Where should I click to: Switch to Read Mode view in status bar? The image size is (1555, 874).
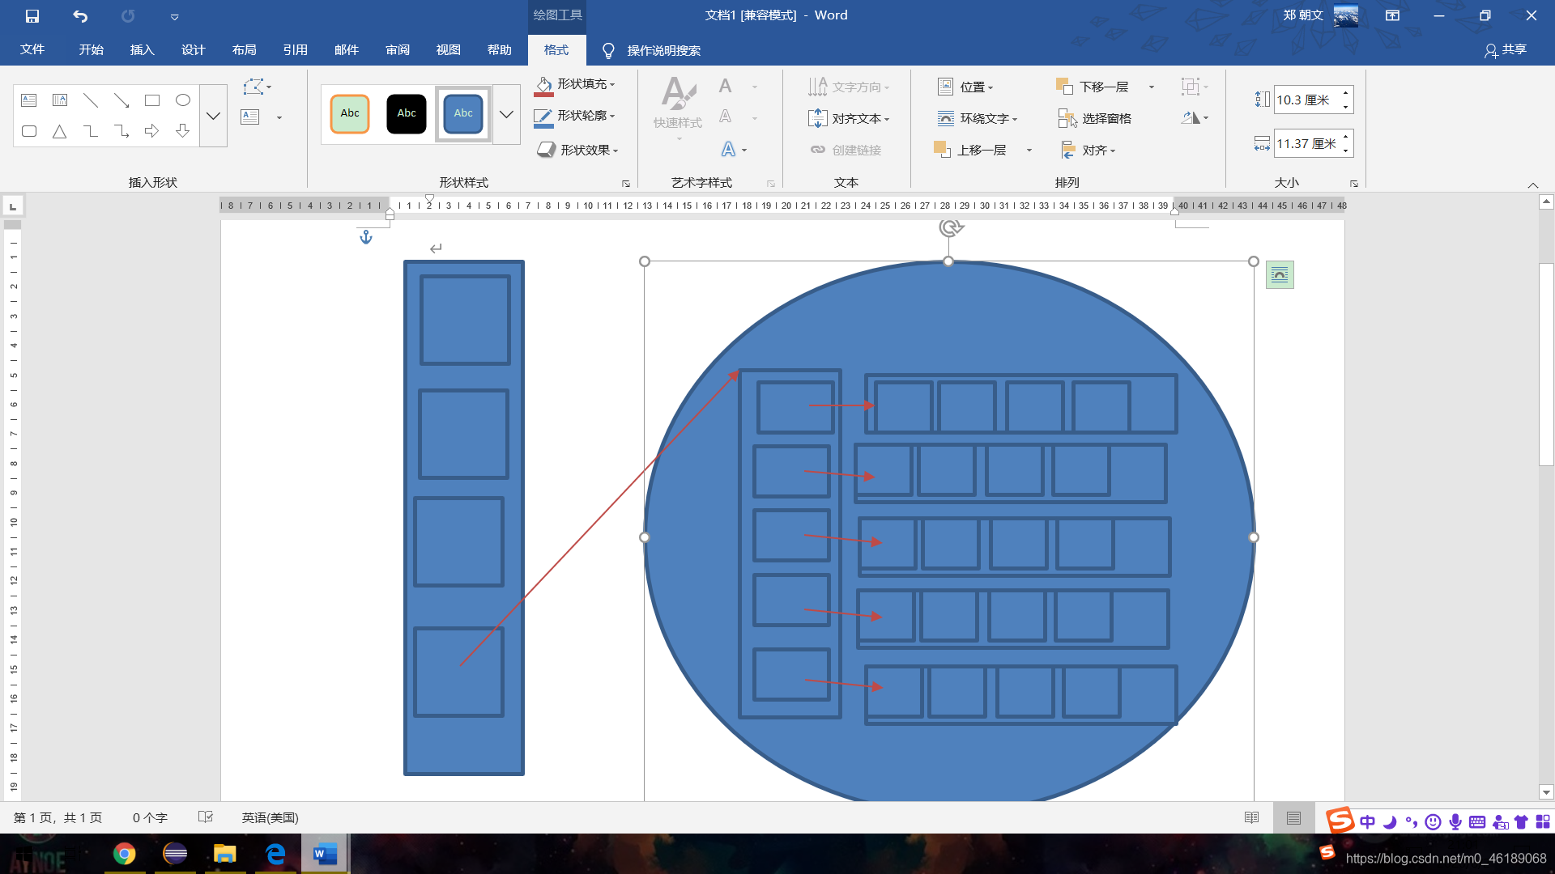click(x=1251, y=818)
